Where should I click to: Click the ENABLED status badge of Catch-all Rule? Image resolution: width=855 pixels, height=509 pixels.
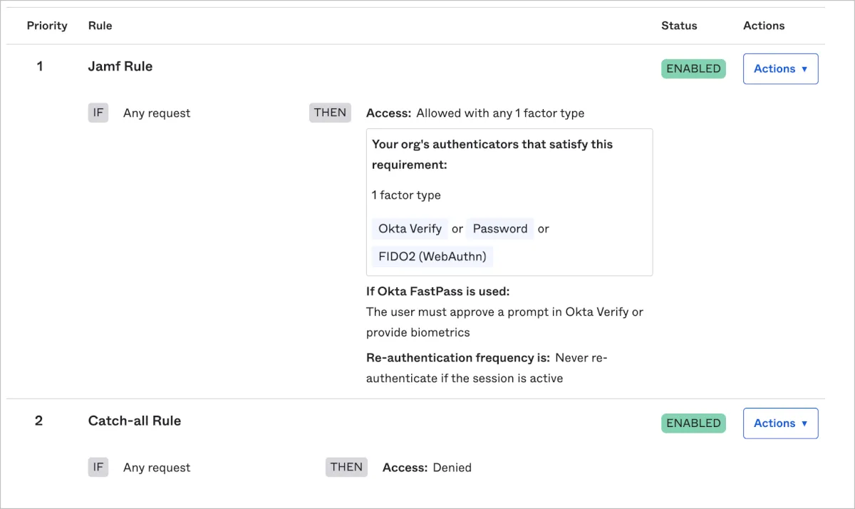[693, 423]
